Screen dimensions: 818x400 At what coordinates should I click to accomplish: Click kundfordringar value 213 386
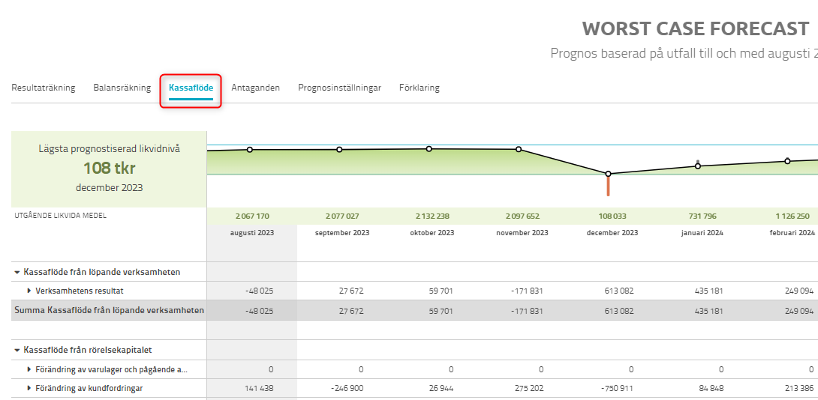798,388
